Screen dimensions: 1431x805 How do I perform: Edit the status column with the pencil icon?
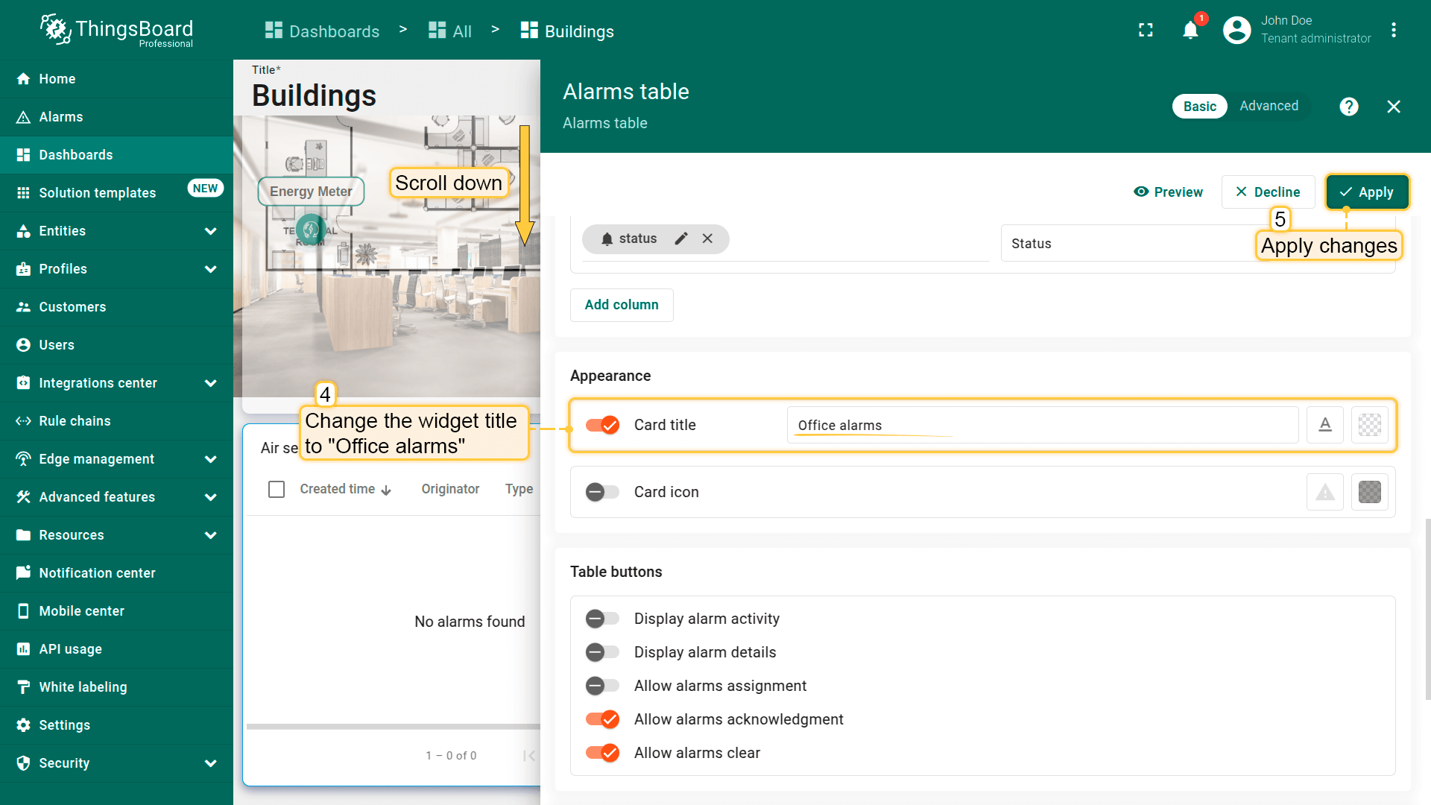point(680,239)
